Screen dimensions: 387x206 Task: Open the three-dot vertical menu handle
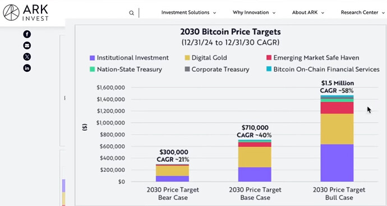64,98
